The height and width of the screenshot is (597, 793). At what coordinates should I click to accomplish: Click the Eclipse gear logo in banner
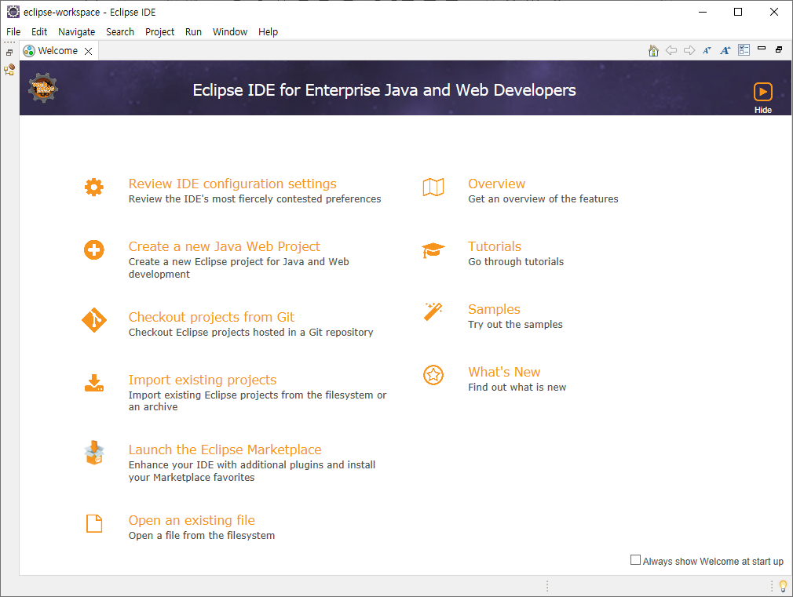[43, 88]
